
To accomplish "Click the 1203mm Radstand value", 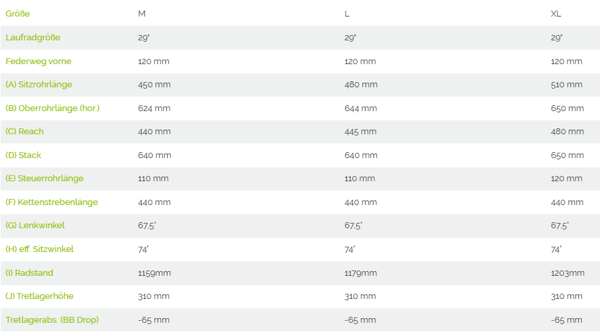I will (x=568, y=273).
